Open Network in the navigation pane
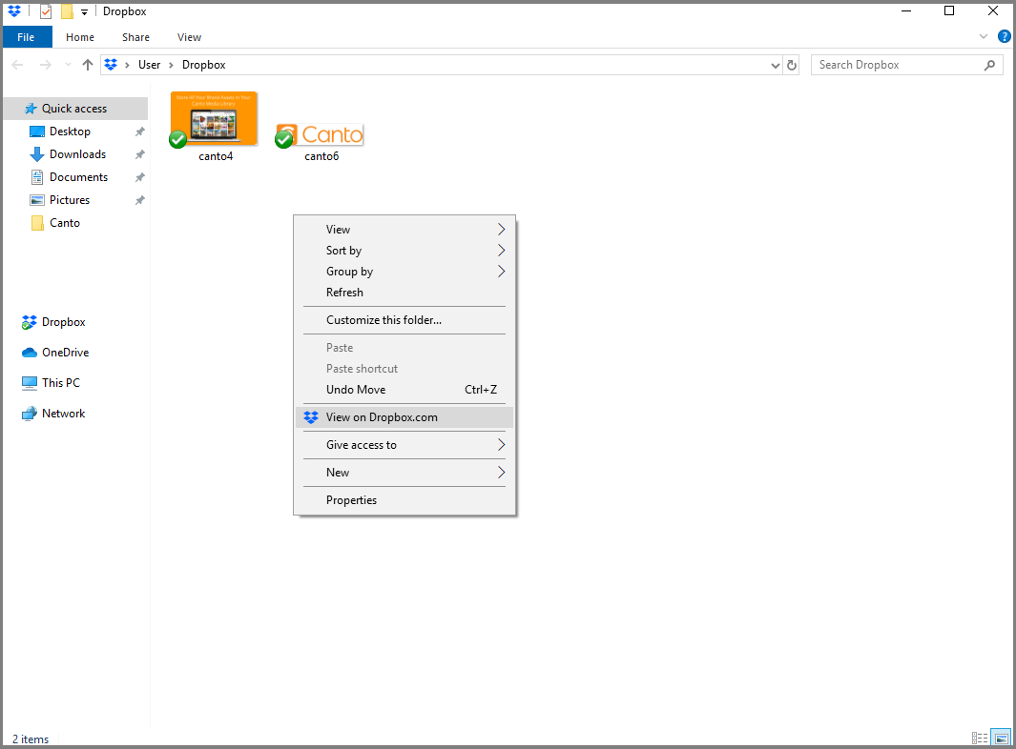 coord(64,413)
